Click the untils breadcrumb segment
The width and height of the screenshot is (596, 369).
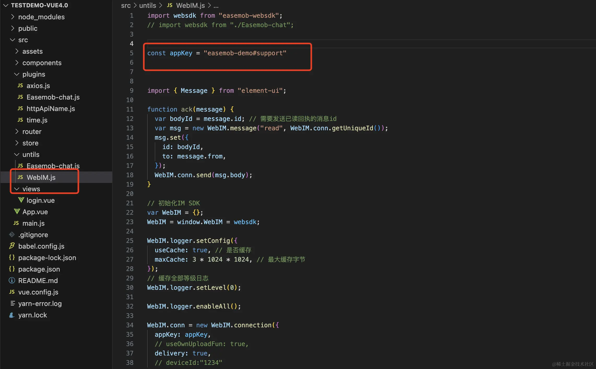147,5
